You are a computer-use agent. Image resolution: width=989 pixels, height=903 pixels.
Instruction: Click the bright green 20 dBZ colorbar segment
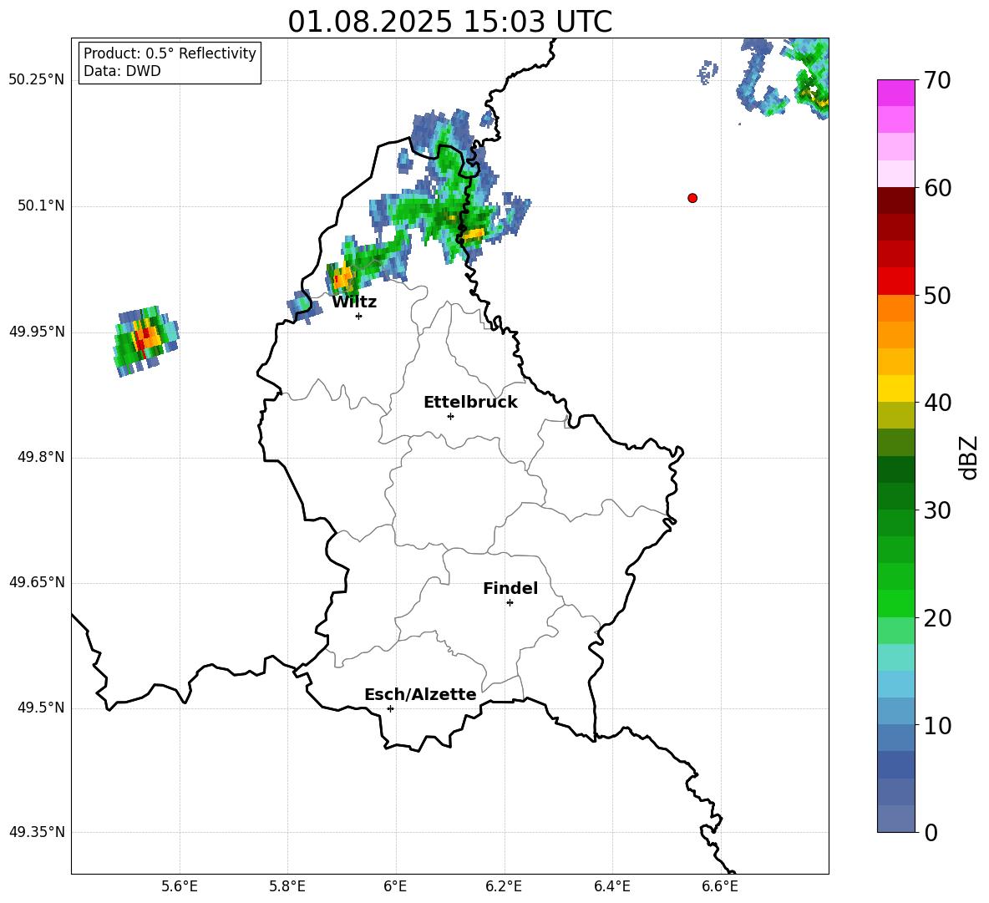pyautogui.click(x=896, y=603)
